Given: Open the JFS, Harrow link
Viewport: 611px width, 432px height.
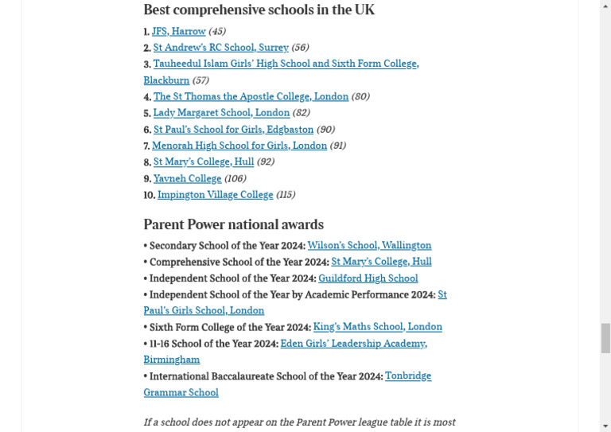Looking at the screenshot, I should click(178, 31).
